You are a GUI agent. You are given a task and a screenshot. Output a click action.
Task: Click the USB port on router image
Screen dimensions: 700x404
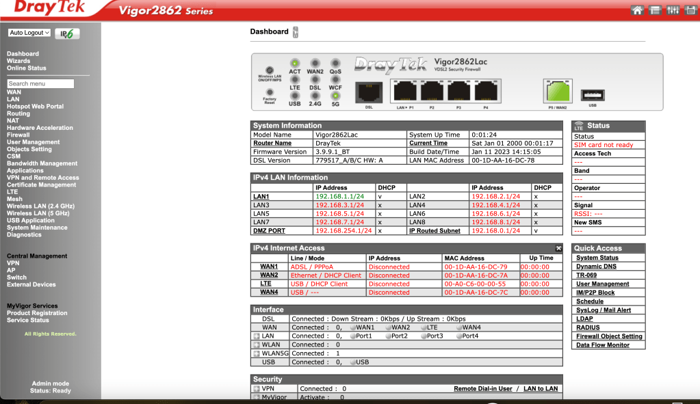(593, 95)
